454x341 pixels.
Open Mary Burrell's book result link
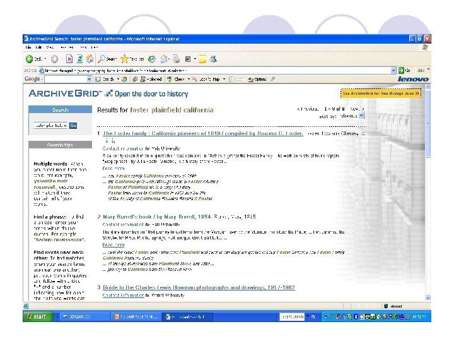(x=157, y=217)
